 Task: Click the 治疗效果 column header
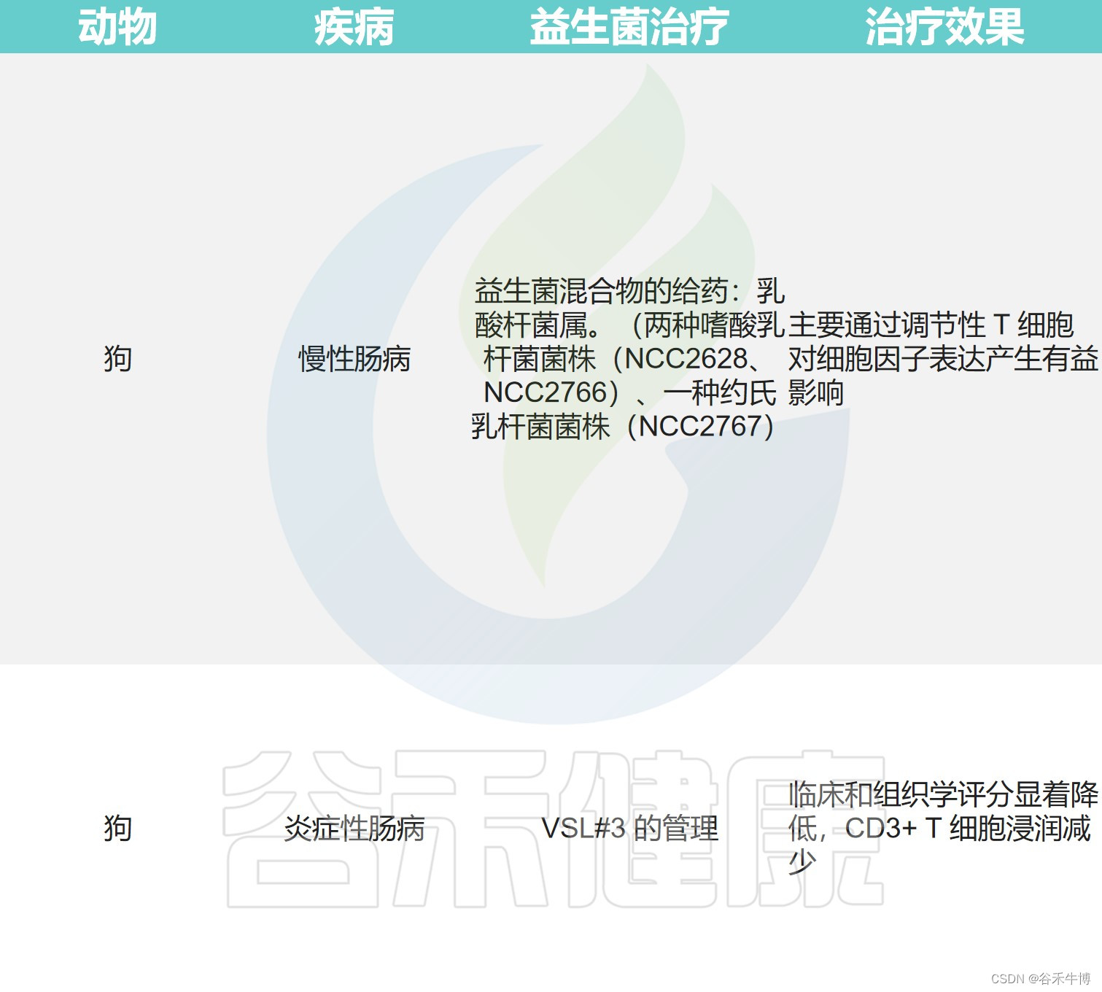point(944,27)
